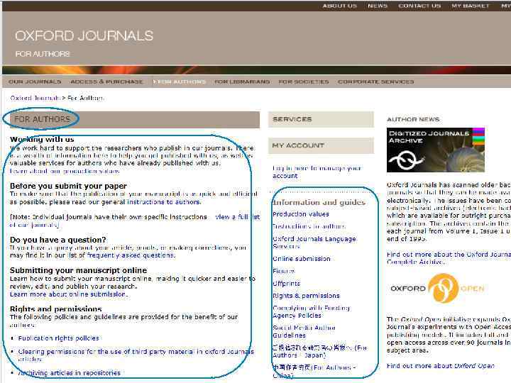This screenshot has height=383, width=511.
Task: Click Log in here to manage account
Action: point(317,172)
